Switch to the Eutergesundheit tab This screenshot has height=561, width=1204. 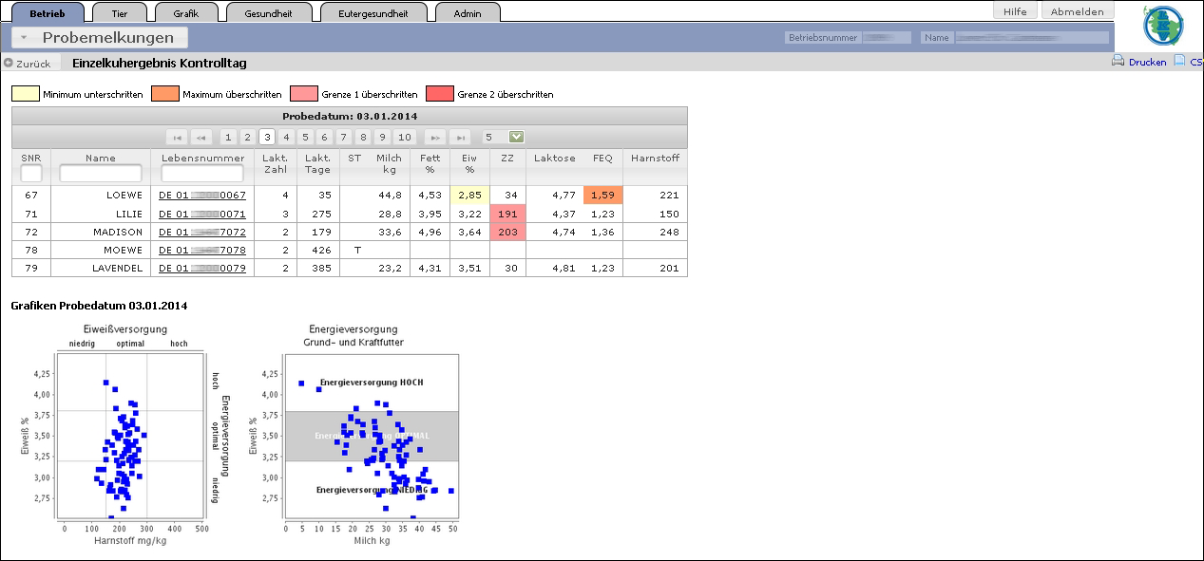click(x=373, y=13)
